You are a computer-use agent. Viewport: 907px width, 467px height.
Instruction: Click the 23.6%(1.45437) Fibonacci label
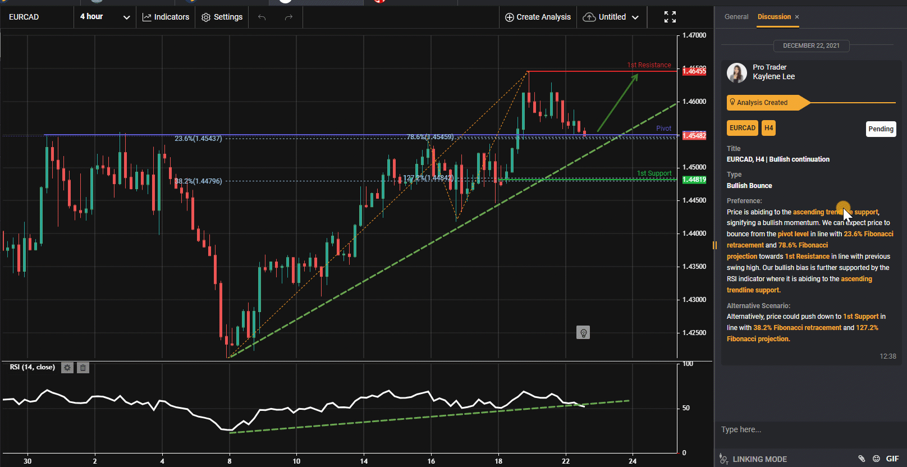(x=198, y=139)
